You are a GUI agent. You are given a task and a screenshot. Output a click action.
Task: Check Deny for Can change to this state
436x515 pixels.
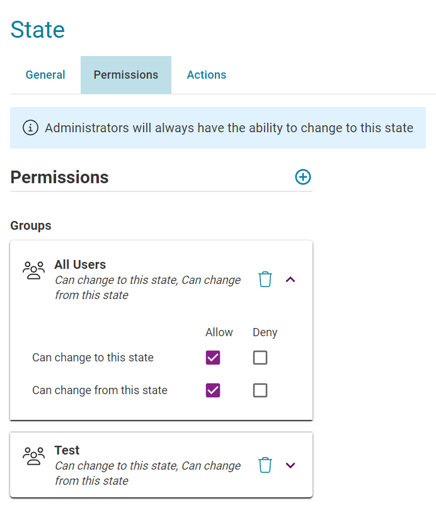point(260,358)
